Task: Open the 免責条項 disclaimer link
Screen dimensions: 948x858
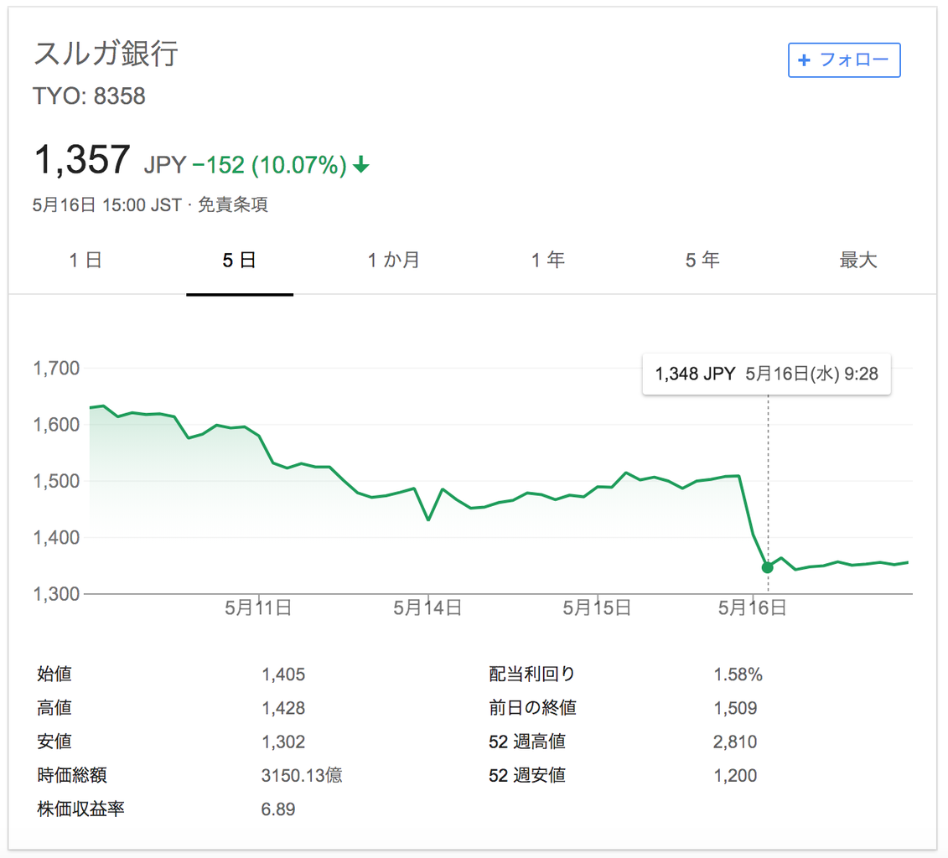Action: tap(233, 204)
